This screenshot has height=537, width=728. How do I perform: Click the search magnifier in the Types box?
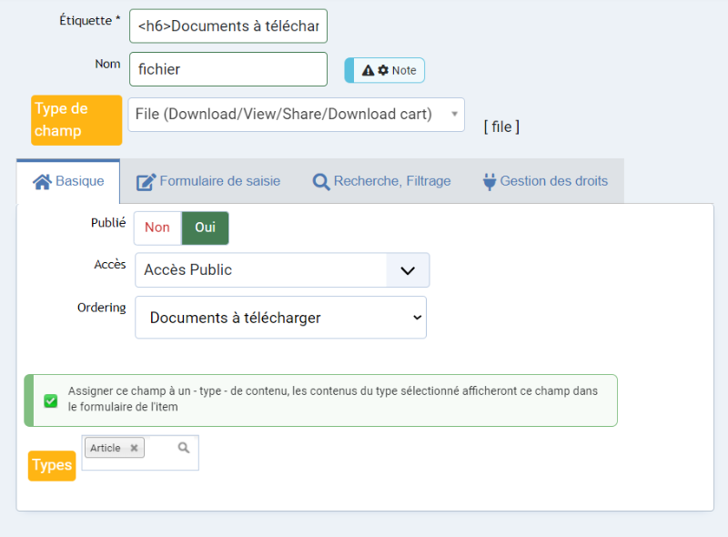184,447
